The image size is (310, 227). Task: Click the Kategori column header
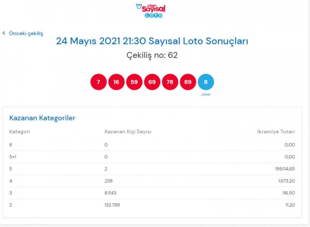(20, 132)
